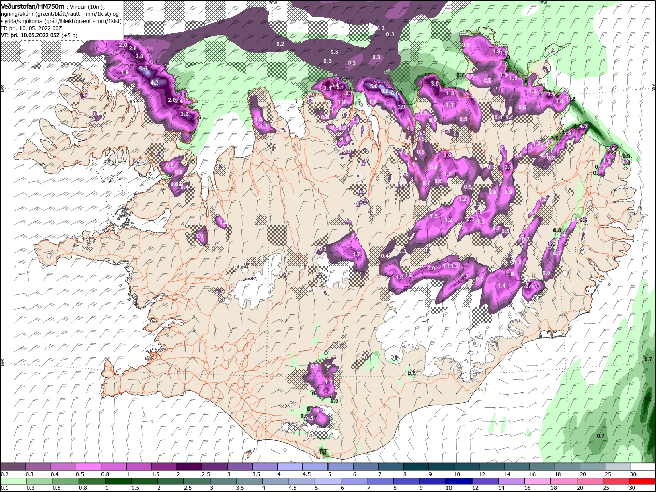This screenshot has width=656, height=492.
Task: Select the 'rigning/skúrir' description line
Action: (60, 14)
